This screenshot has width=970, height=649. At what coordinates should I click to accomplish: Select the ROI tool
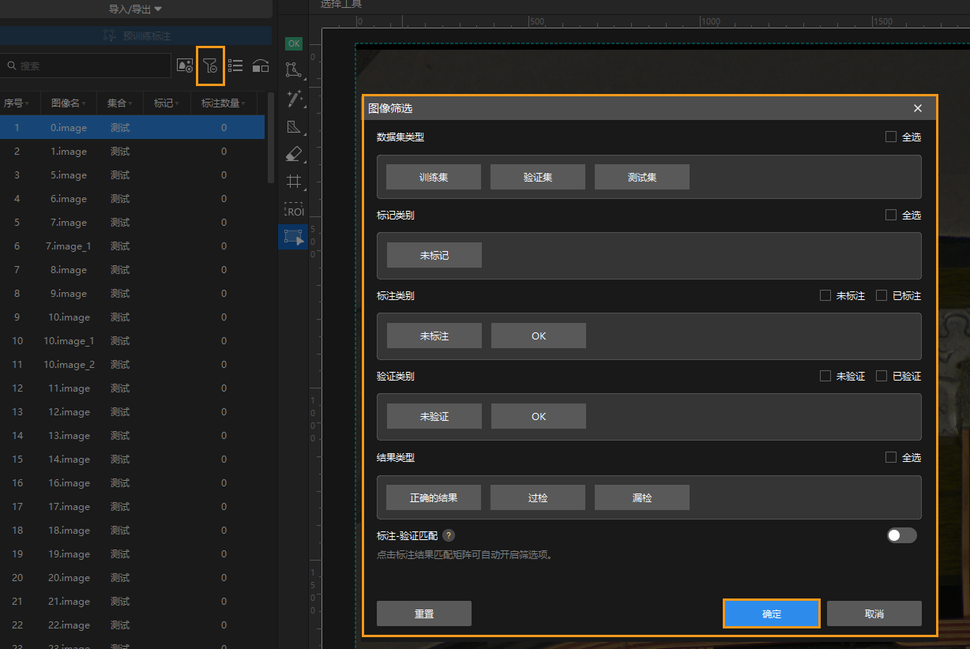click(294, 210)
